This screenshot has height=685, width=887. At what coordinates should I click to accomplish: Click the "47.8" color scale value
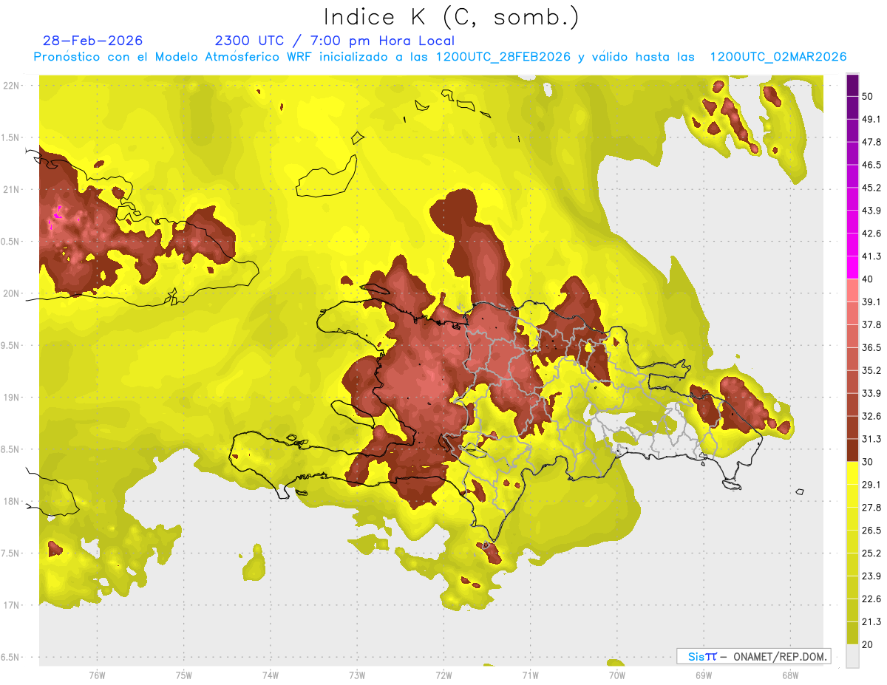point(871,142)
